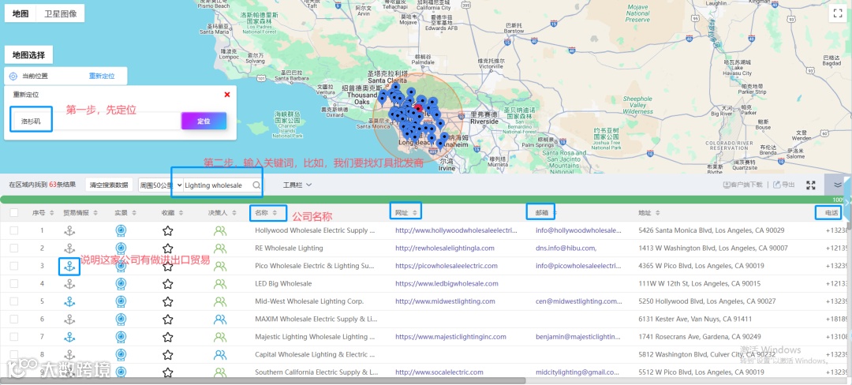Viewport: 852px width, 385px height.
Task: Click the search magnifier in keyword box
Action: pyautogui.click(x=256, y=185)
